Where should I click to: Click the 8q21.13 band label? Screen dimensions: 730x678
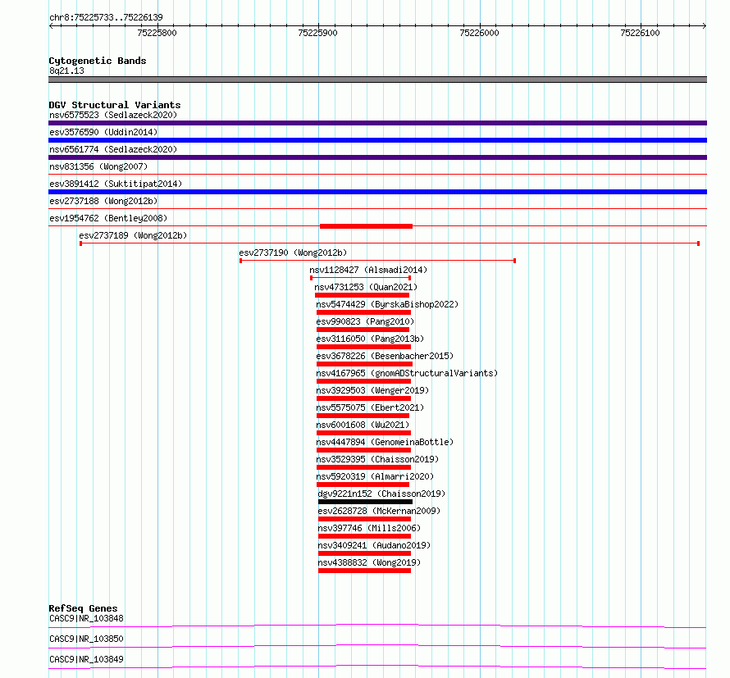(66, 71)
